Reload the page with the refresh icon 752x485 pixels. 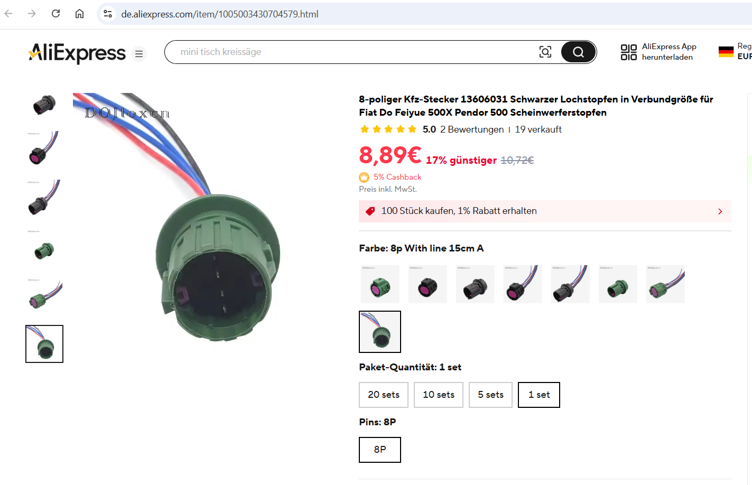(55, 14)
